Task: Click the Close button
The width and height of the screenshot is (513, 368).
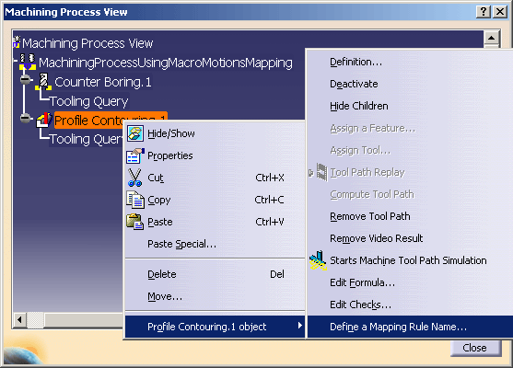Action: click(x=475, y=348)
